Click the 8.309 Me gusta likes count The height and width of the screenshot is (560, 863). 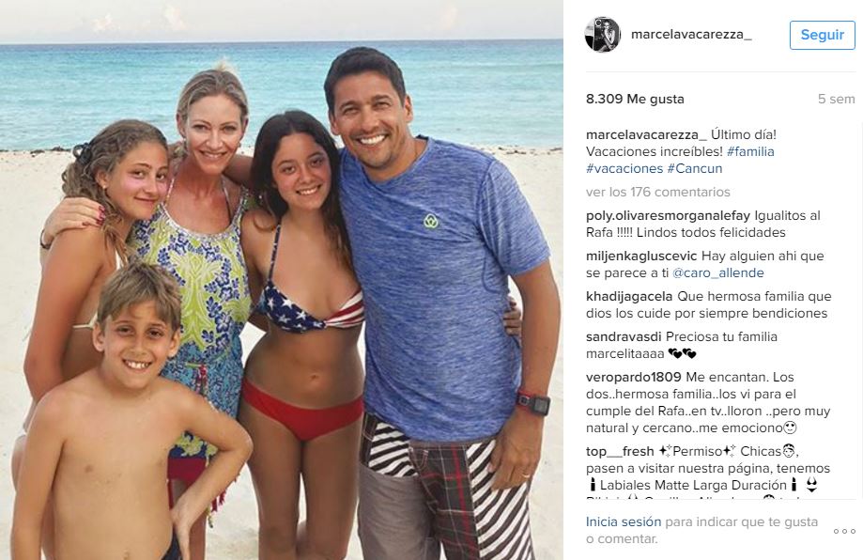click(635, 99)
